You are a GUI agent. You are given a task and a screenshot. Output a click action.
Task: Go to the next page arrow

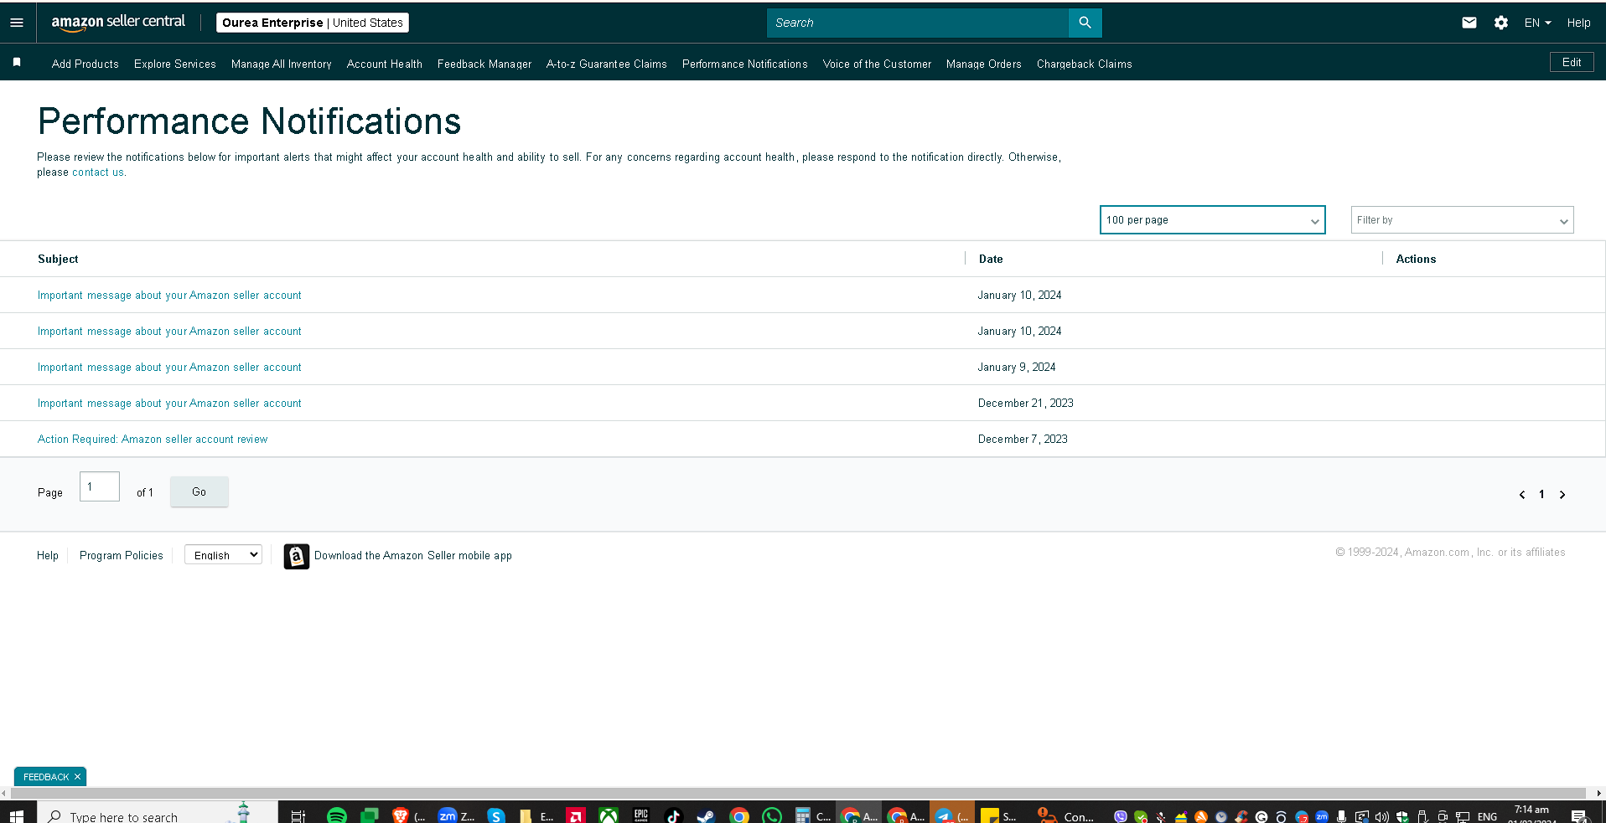coord(1562,495)
